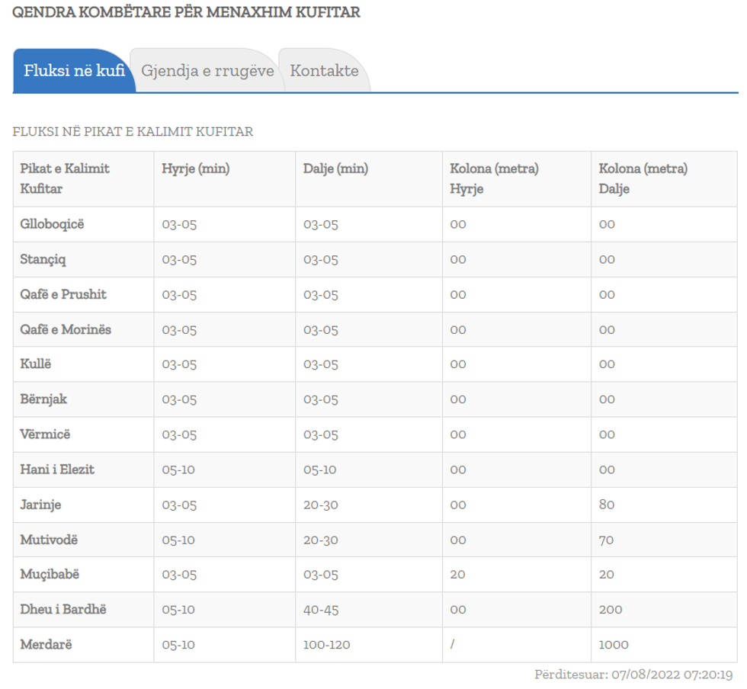
Task: Click Mutivodë exit column value 70
Action: tap(607, 540)
